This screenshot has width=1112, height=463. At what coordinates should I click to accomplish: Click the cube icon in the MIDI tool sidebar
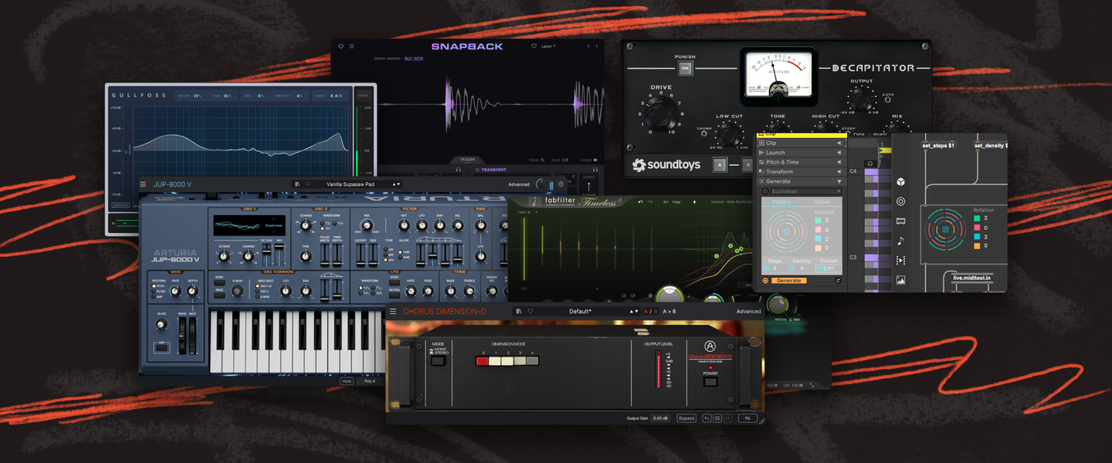900,182
